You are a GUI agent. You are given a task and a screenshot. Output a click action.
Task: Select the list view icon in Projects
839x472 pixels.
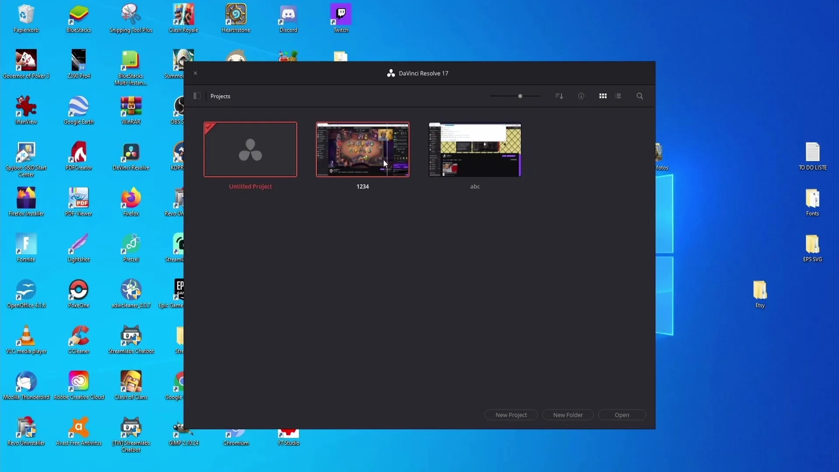click(x=618, y=96)
